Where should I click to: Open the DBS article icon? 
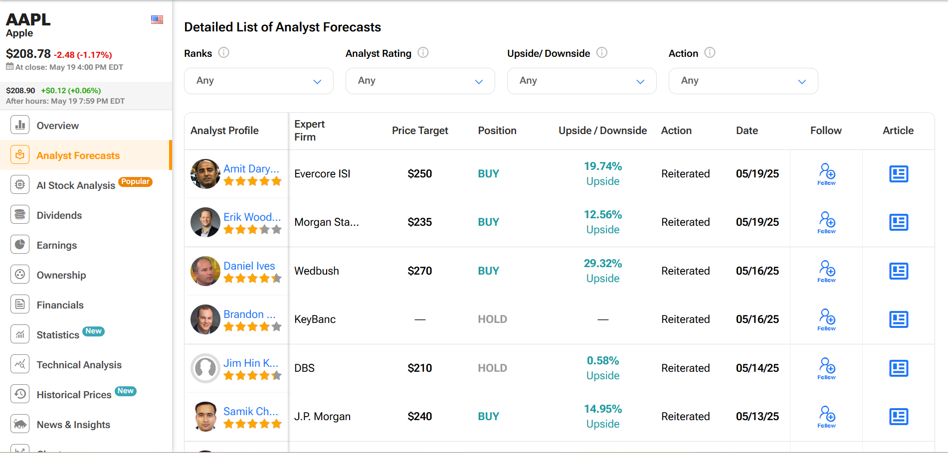tap(899, 368)
